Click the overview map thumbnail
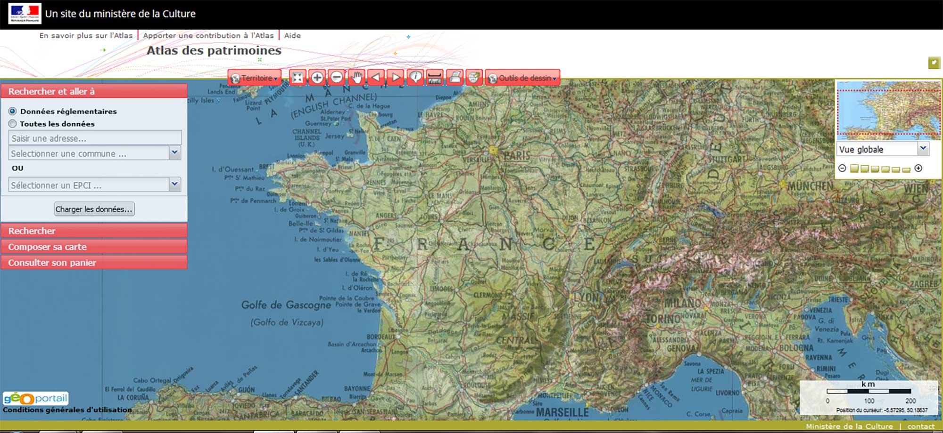The width and height of the screenshot is (943, 433). coord(888,110)
